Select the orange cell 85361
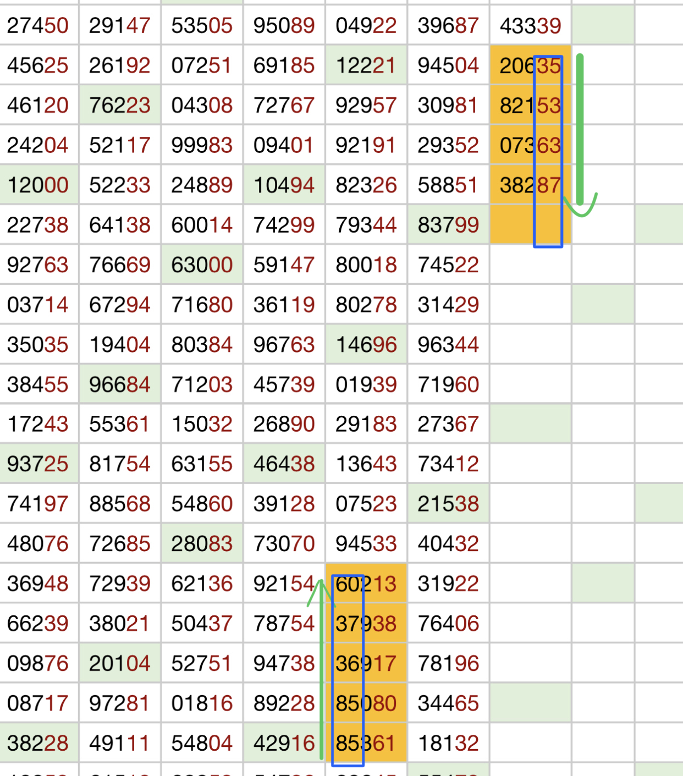This screenshot has height=776, width=683. coord(366,743)
